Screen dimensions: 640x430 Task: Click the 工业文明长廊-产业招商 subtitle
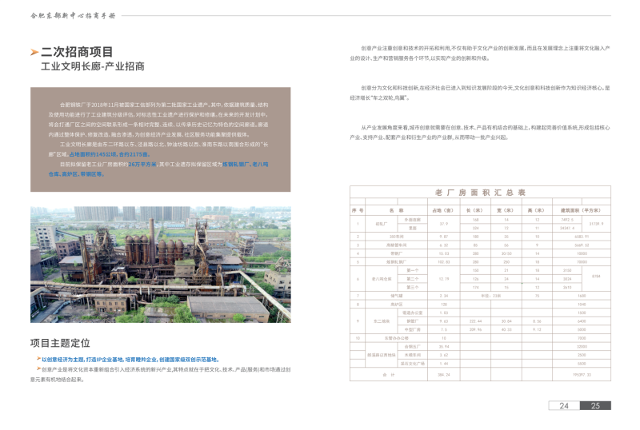(x=92, y=67)
